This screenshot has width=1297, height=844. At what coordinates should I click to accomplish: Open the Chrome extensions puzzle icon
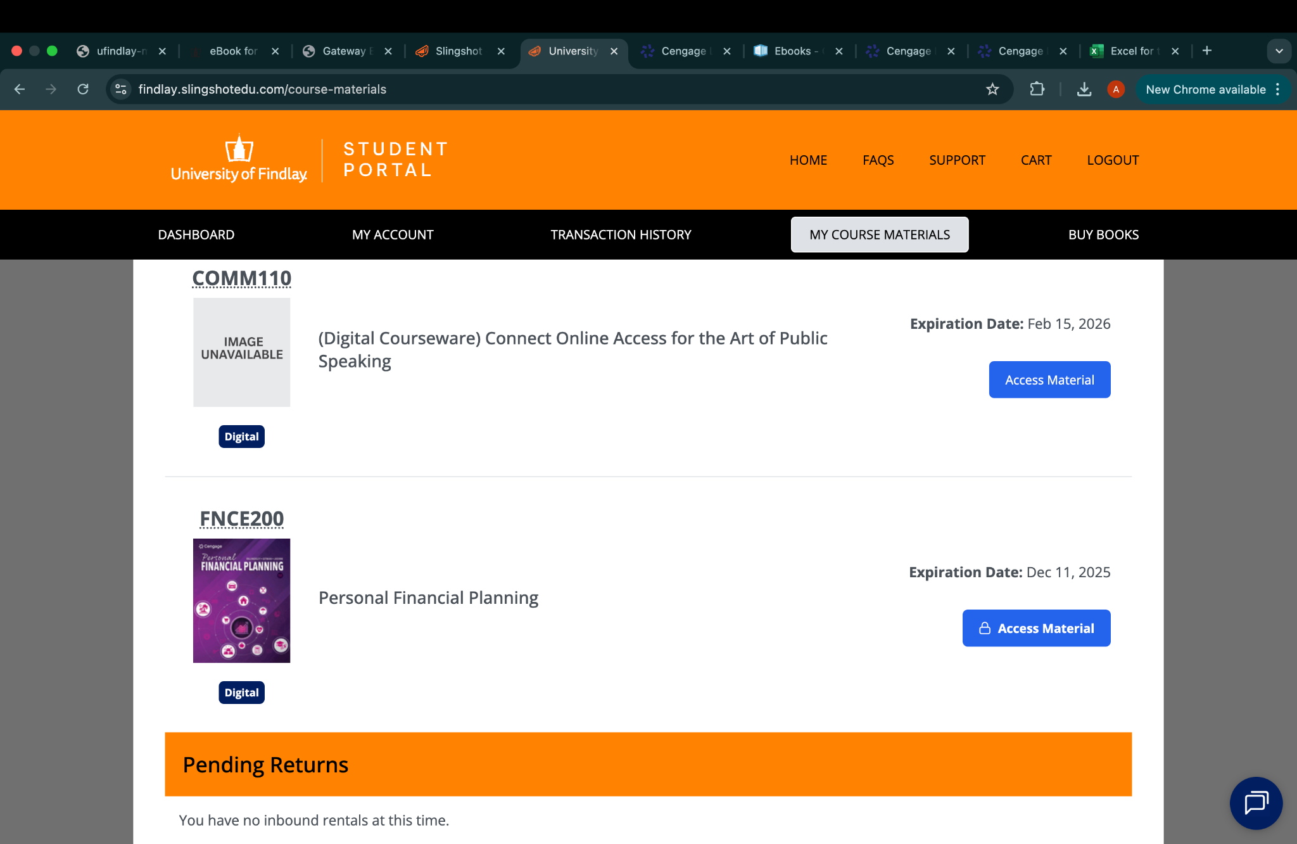[x=1037, y=89]
